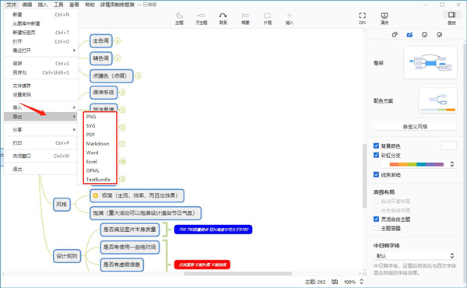Choose PDF in the export submenu
Screen dimensions: 467x288
90,135
